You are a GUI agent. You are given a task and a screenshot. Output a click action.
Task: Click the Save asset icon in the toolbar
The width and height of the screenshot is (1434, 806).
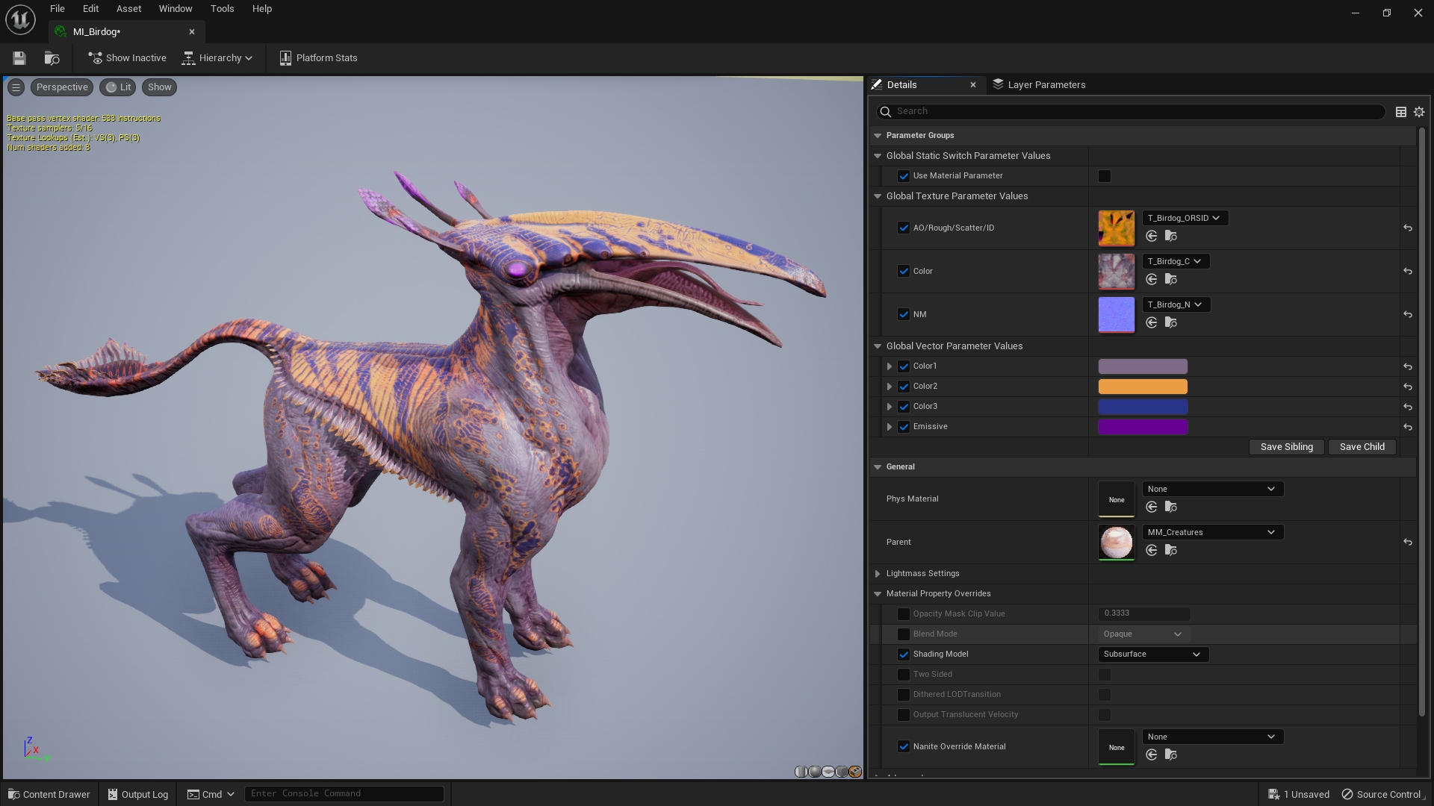[x=19, y=57]
